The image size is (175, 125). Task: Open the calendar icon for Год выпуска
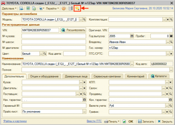[x=132, y=36]
